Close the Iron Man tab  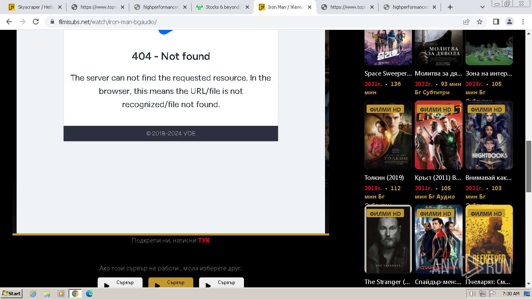pos(310,7)
